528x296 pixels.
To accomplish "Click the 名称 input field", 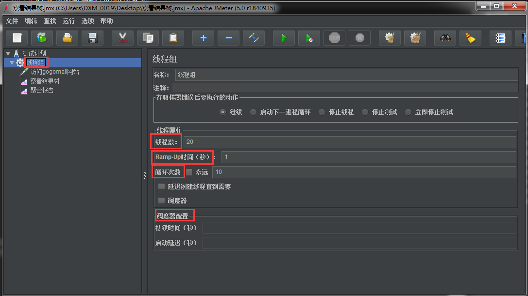I will point(346,75).
